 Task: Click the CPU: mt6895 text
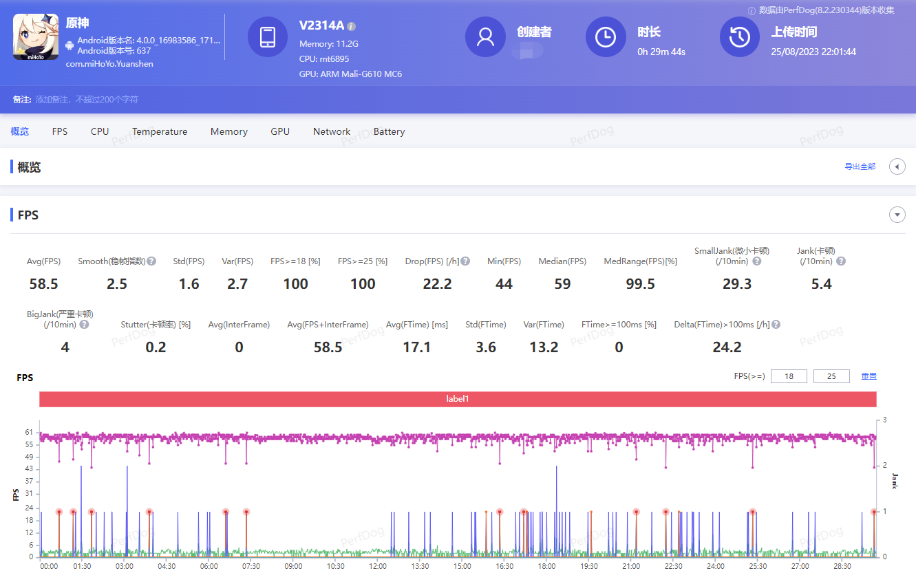tap(324, 59)
